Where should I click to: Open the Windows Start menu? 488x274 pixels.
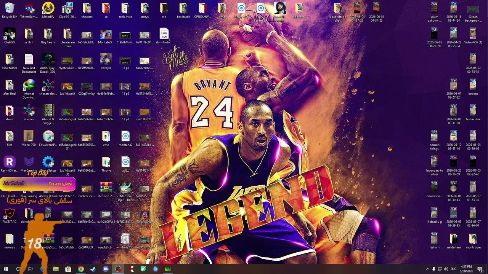tap(6, 269)
